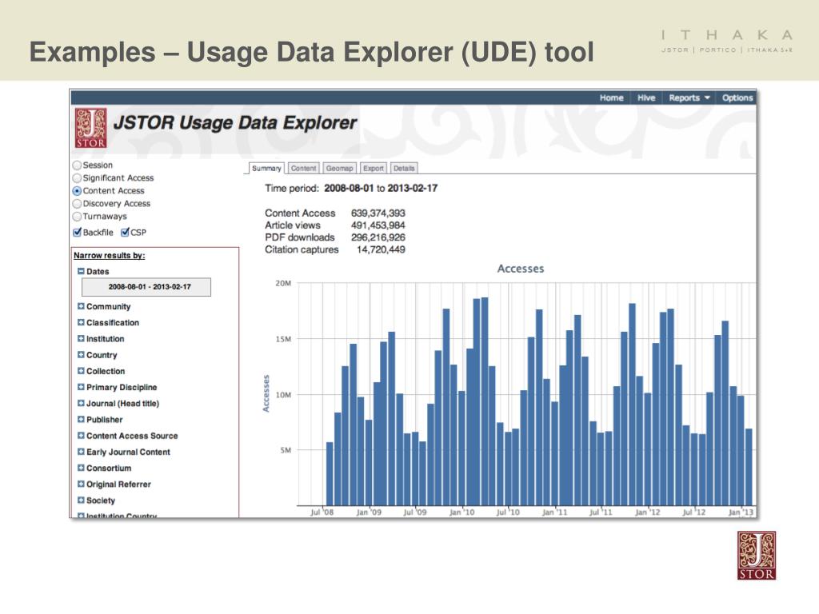Click the PDF downloads value 296,216,926
This screenshot has height=614, width=819.
[378, 237]
